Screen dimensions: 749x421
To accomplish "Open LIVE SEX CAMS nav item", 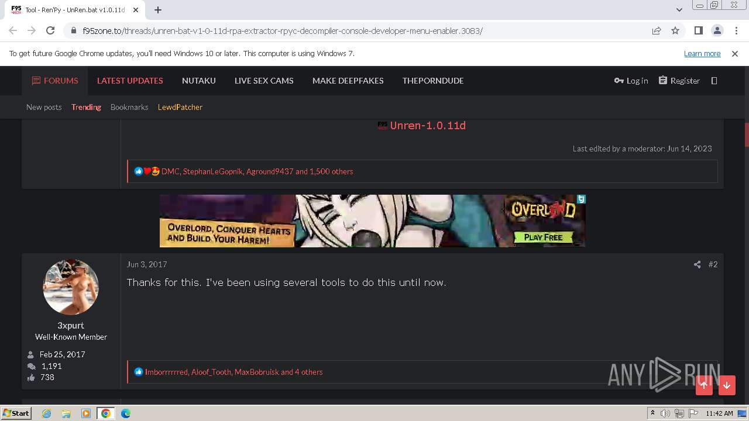I will (x=264, y=81).
